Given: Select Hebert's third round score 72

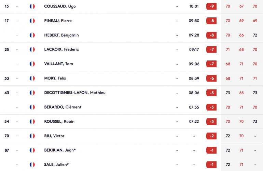Looking at the screenshot, I should click(x=255, y=35).
